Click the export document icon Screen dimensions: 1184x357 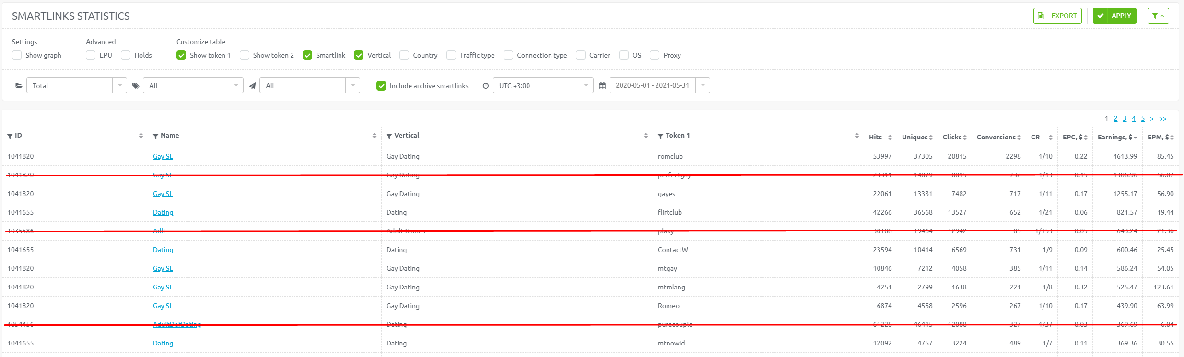[1041, 16]
